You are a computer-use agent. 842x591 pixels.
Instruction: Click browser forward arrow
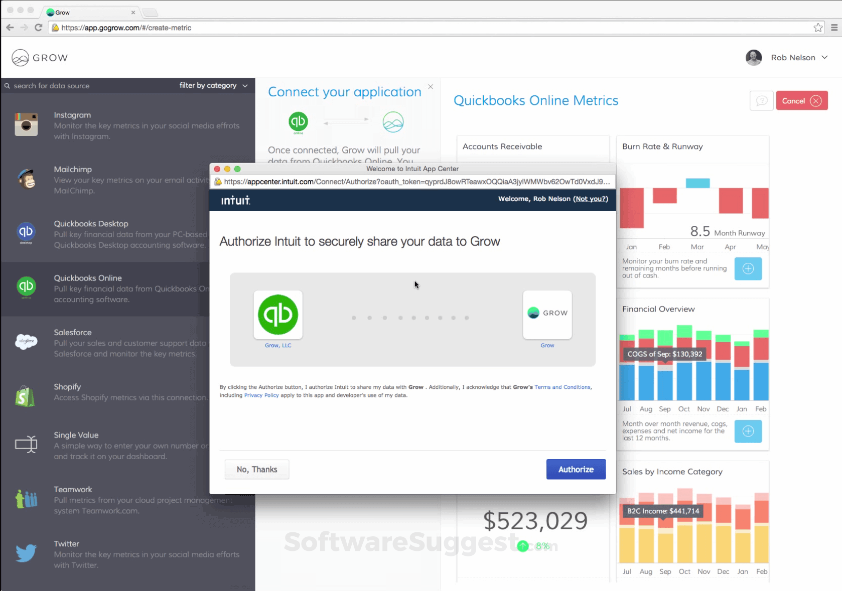coord(24,28)
